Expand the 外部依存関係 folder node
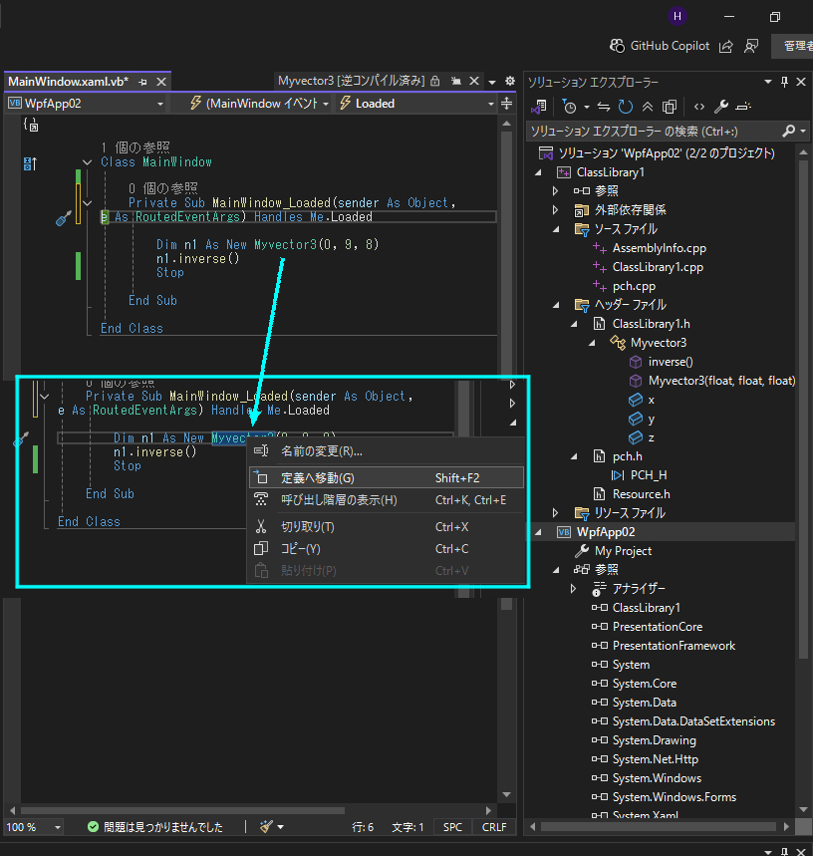This screenshot has height=856, width=813. (x=556, y=210)
